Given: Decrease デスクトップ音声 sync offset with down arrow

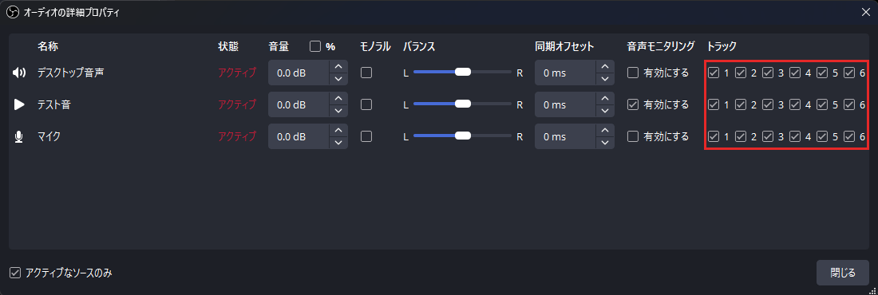Looking at the screenshot, I should click(605, 79).
